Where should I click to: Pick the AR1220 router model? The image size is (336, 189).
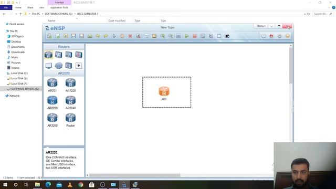click(70, 85)
